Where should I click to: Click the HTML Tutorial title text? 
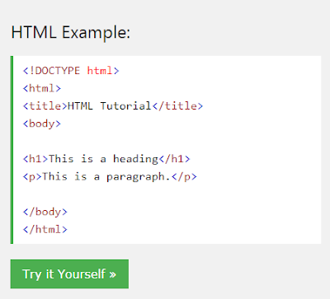point(110,106)
